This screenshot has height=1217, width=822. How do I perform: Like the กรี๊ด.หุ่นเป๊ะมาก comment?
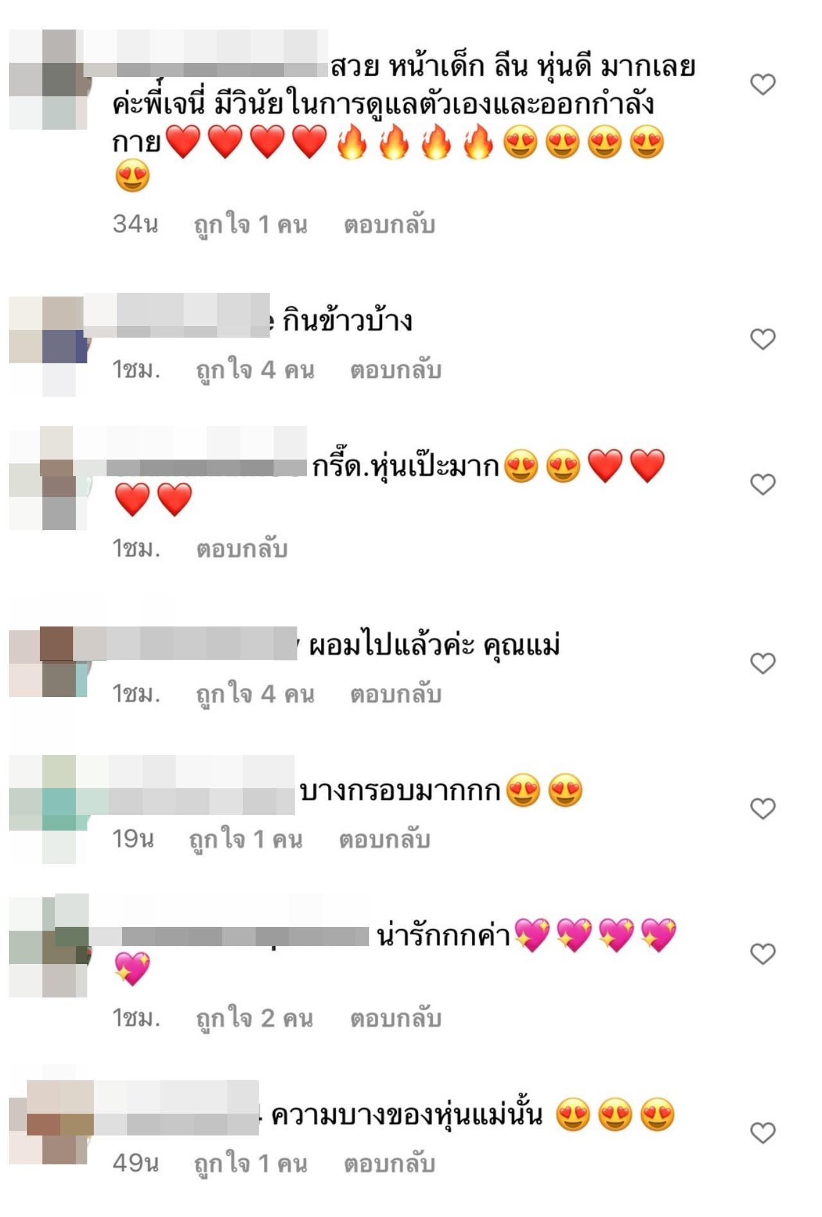[763, 484]
